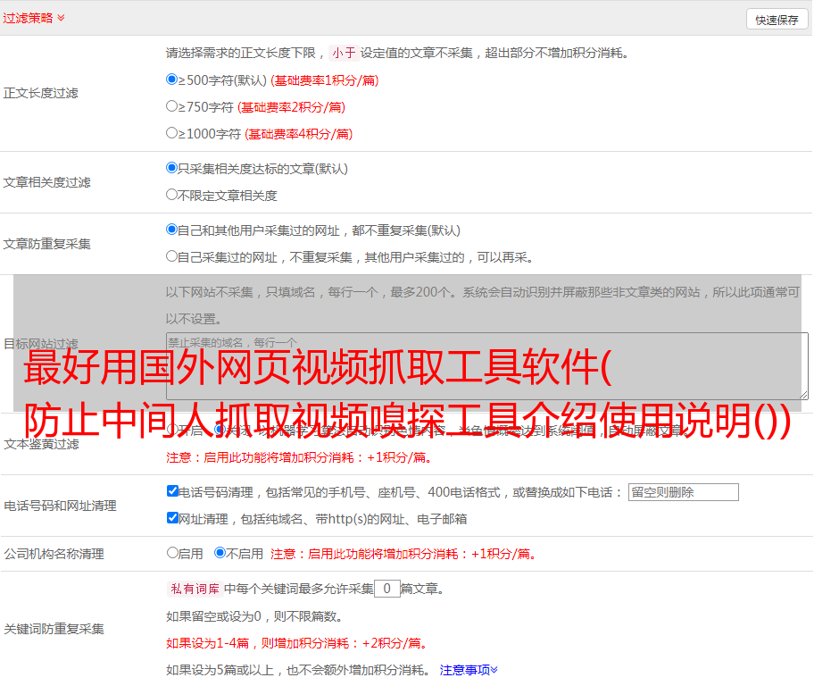Image resolution: width=814 pixels, height=686 pixels.
Task: Click the 留空则删除 phone replacement field
Action: point(683,492)
